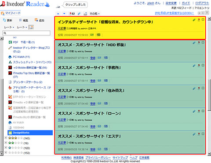Click the up-arrow previous entry button

pyautogui.click(x=58, y=14)
